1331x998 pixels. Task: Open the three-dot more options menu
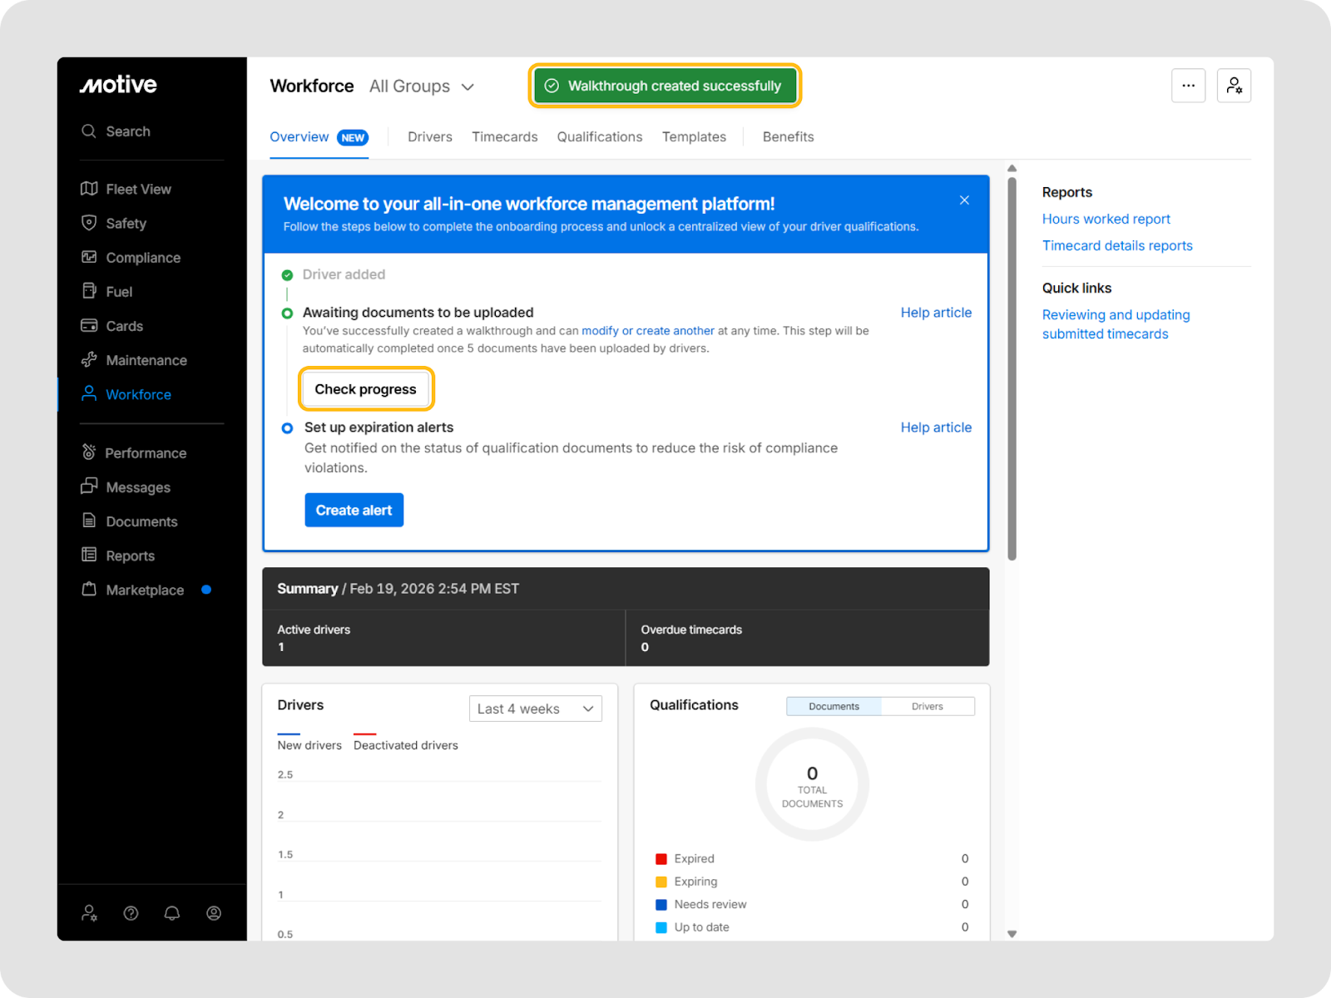(1188, 86)
